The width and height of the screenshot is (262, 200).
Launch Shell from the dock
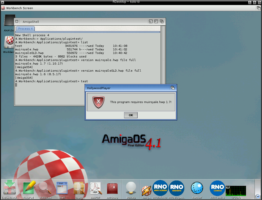click(x=62, y=188)
